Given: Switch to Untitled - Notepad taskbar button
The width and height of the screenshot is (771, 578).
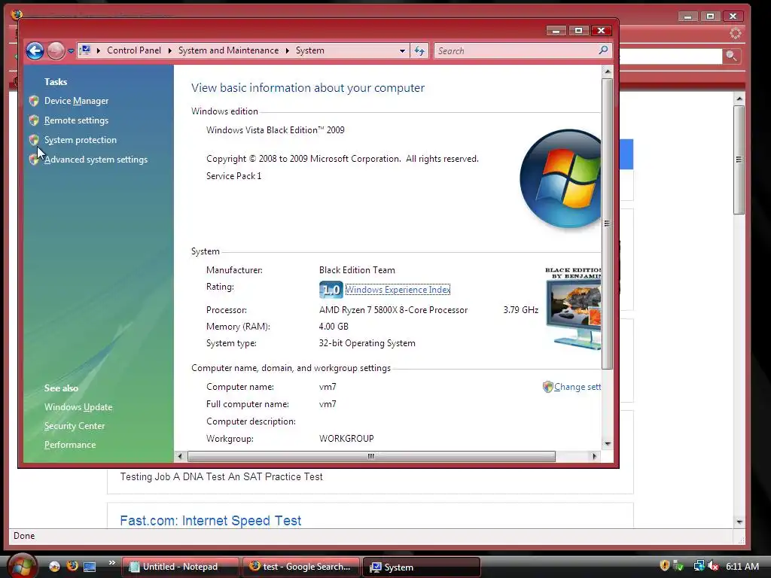Looking at the screenshot, I should click(x=180, y=567).
